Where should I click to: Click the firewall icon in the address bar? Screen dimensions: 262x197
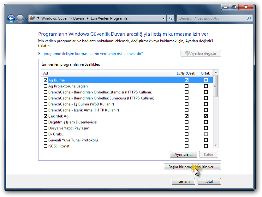pyautogui.click(x=32, y=18)
